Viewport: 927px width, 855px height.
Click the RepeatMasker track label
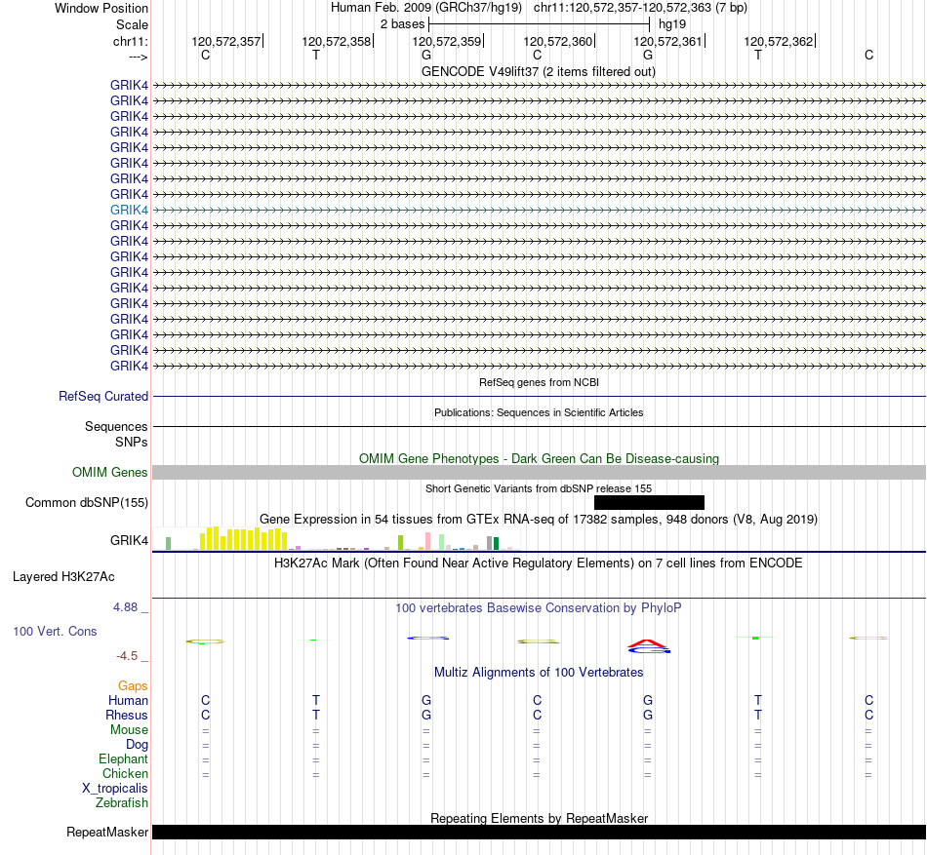point(107,832)
